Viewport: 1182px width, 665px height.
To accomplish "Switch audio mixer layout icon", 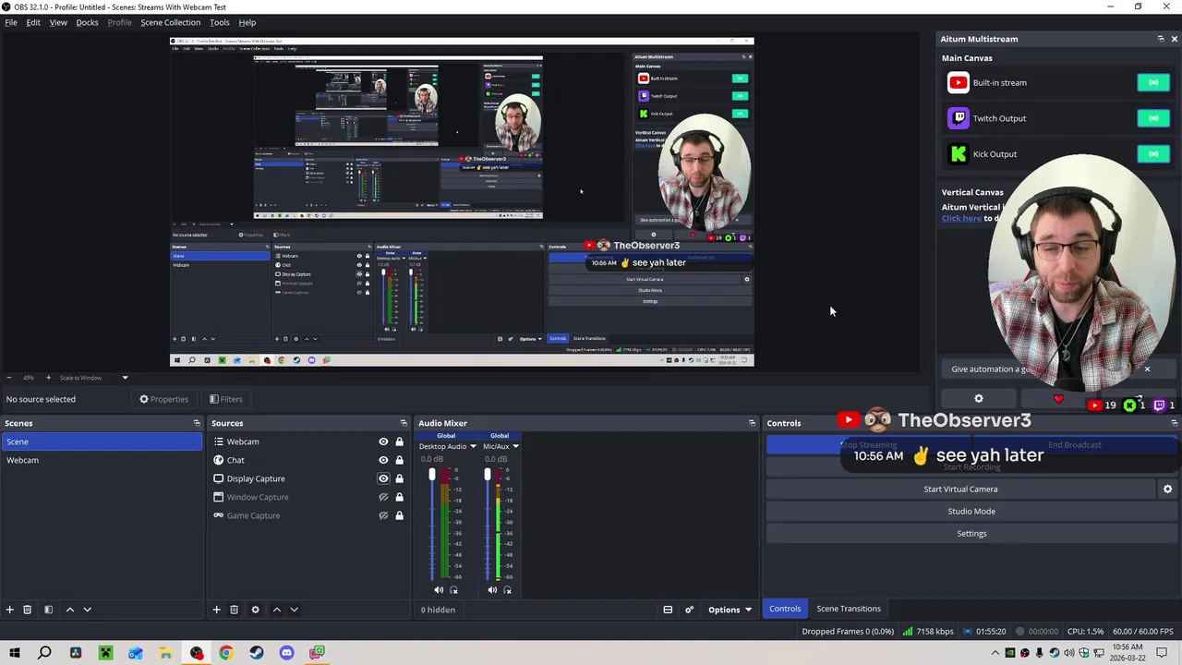I will 668,610.
